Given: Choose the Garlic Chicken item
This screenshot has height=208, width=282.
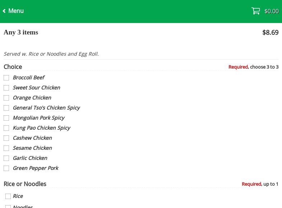Looking at the screenshot, I should (6, 158).
